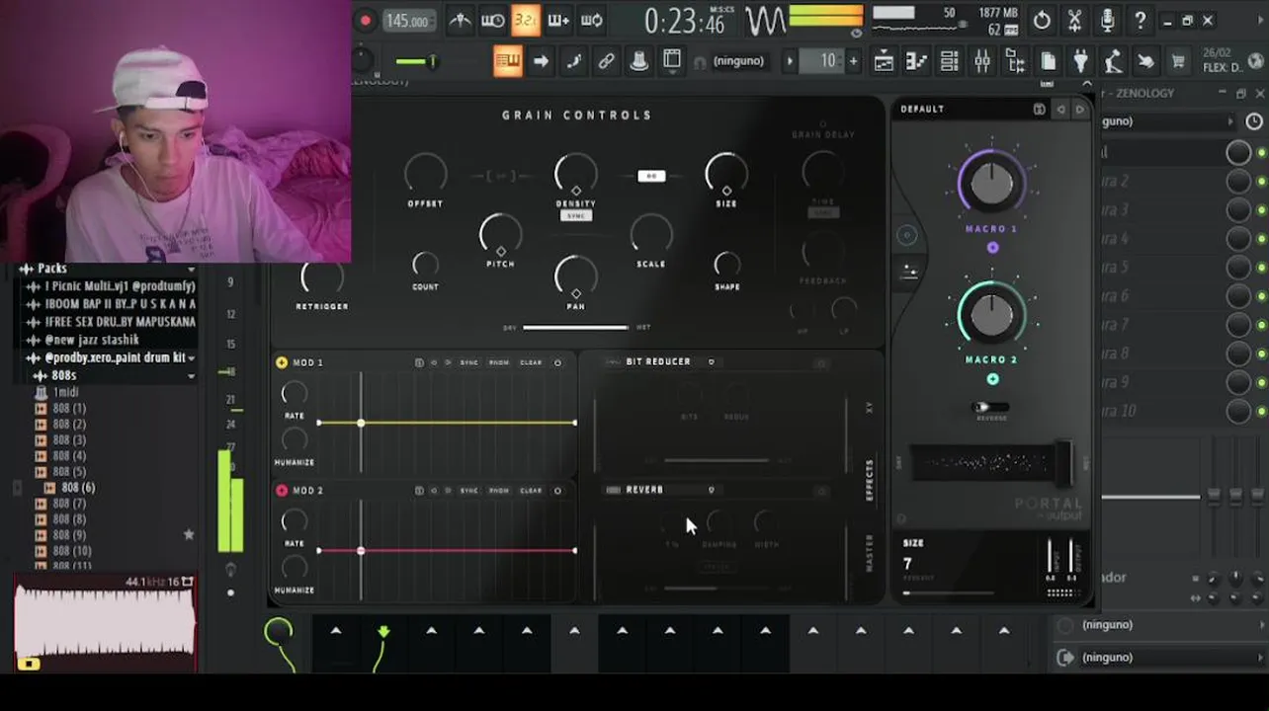This screenshot has height=711, width=1269.
Task: Click the sample waveform preview
Action: 105,624
